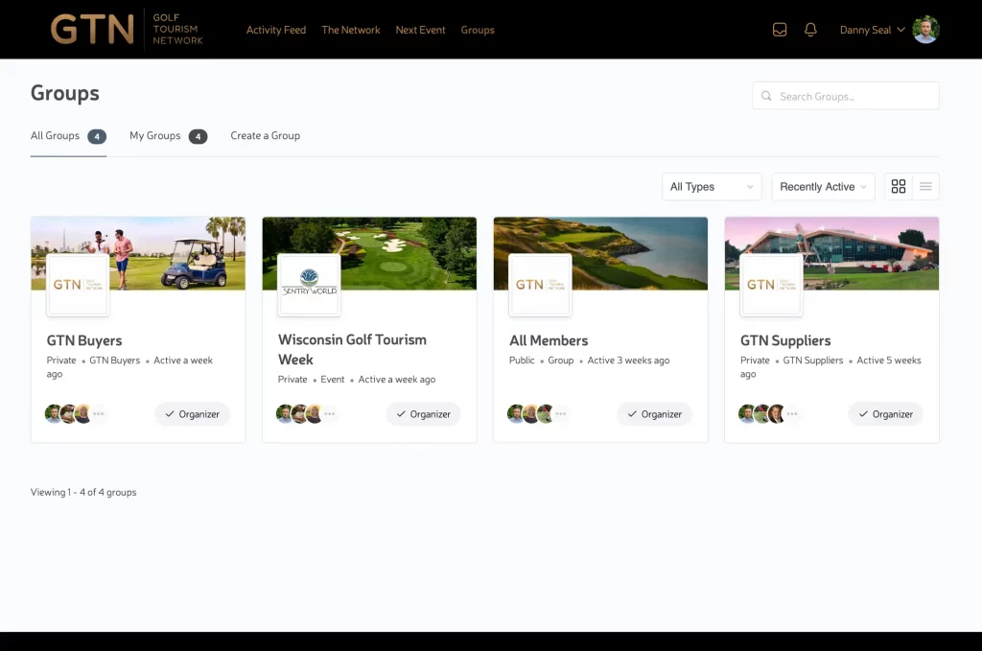Switch to grid view layout
Viewport: 982px width, 651px height.
(x=899, y=187)
